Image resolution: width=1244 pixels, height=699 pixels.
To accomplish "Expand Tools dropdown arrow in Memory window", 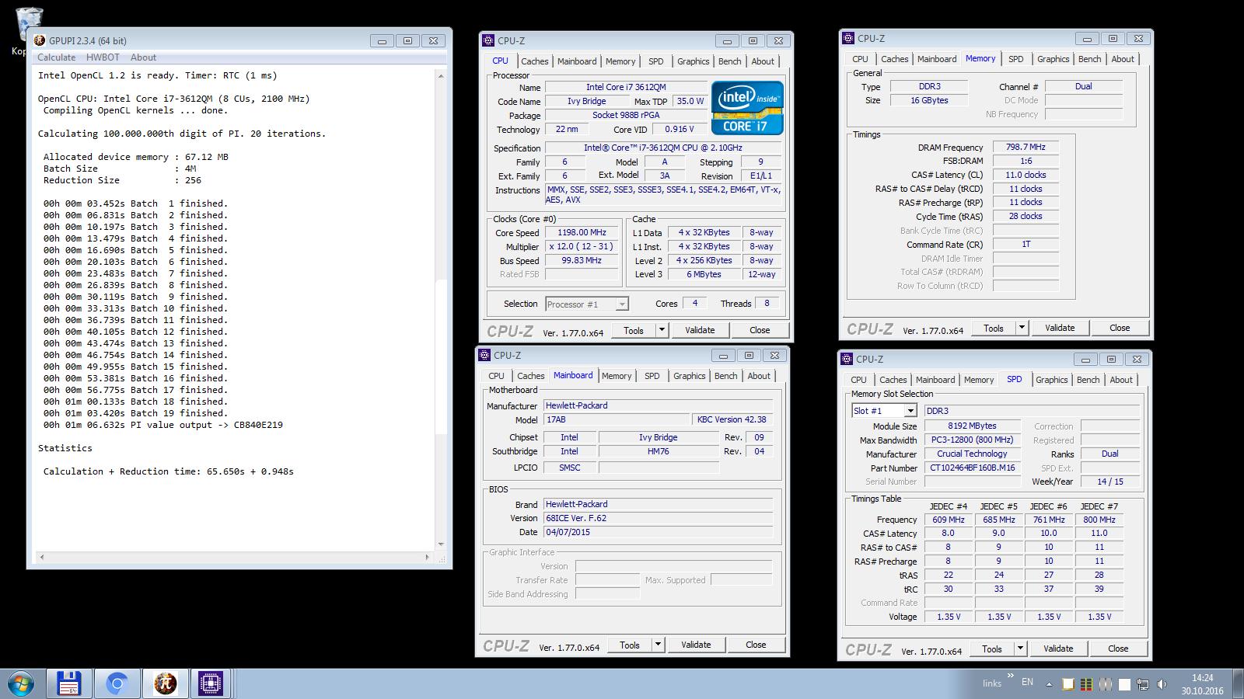I will 1022,328.
